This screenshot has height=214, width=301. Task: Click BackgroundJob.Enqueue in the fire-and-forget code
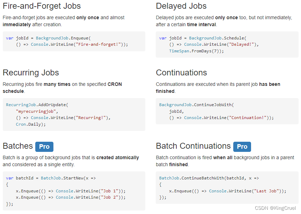point(63,38)
